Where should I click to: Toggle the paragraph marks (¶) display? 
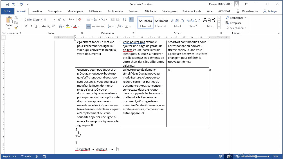pos(131,19)
